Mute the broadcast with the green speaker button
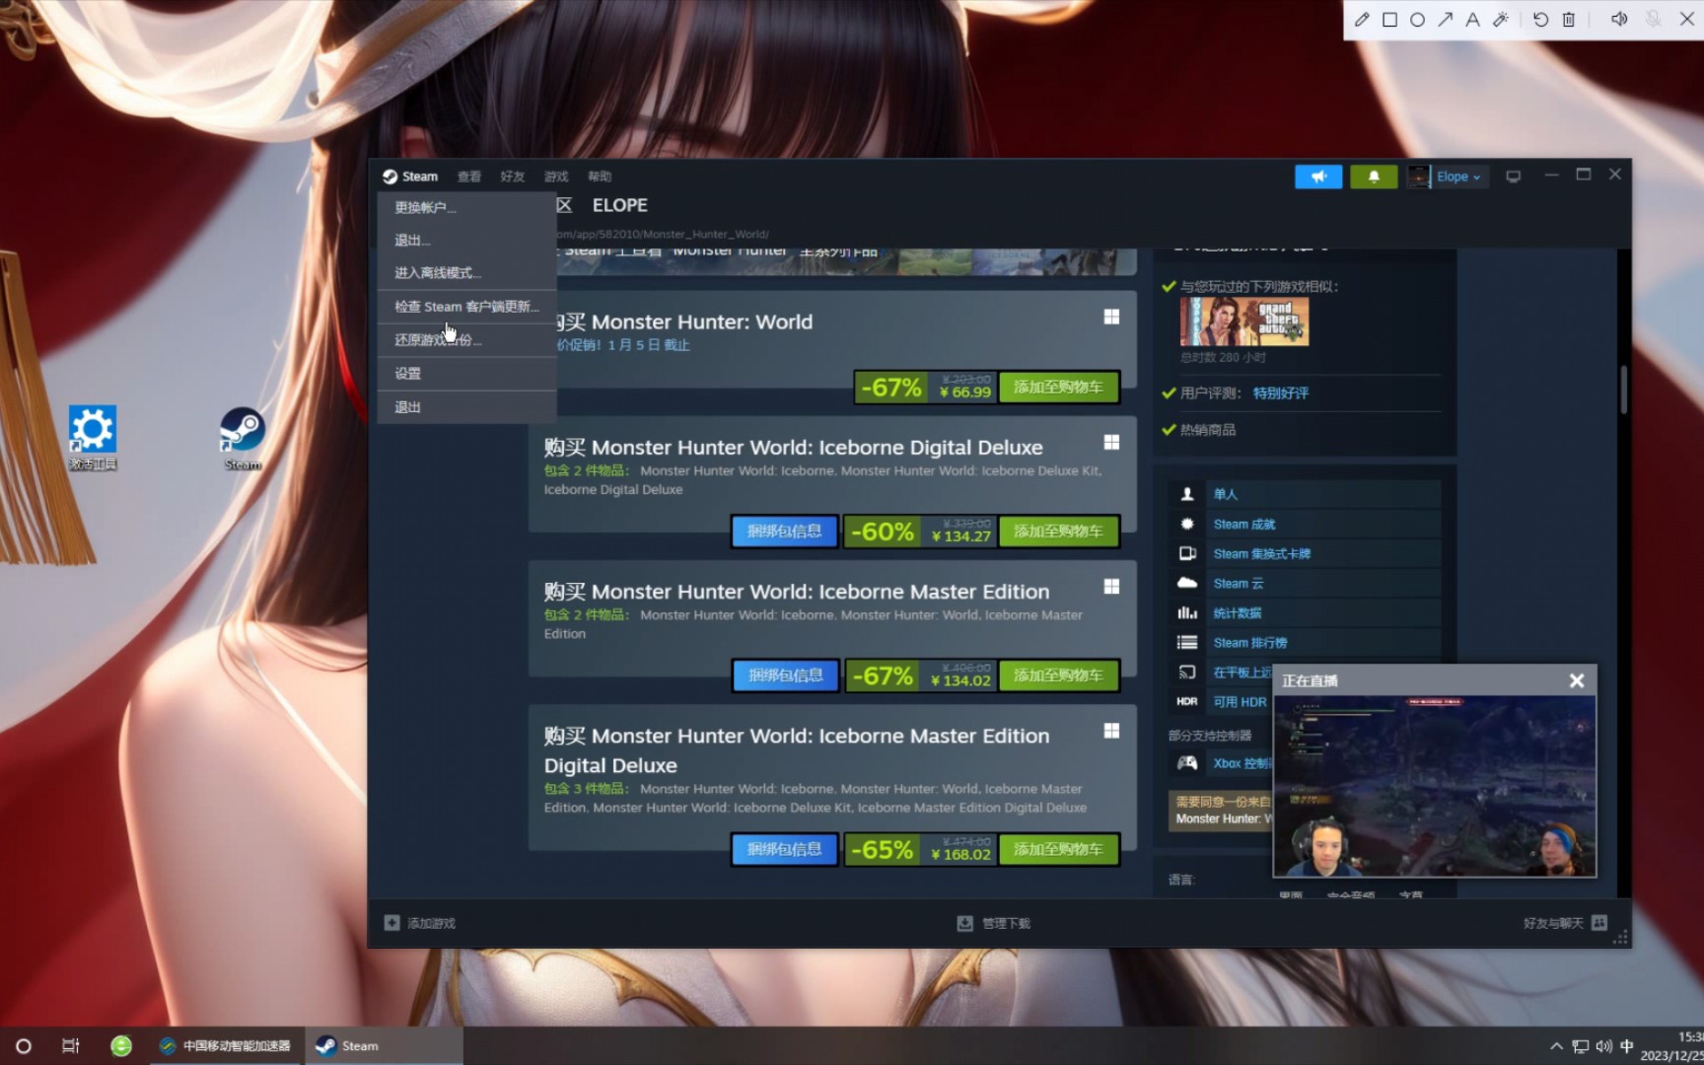Image resolution: width=1704 pixels, height=1065 pixels. click(1319, 177)
